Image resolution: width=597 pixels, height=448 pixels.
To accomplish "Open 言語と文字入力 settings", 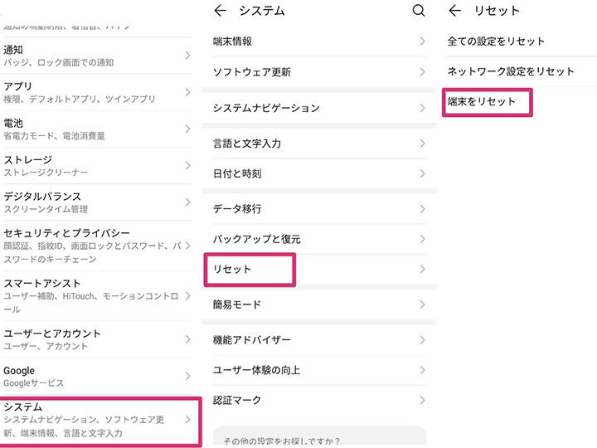I will pos(246,144).
